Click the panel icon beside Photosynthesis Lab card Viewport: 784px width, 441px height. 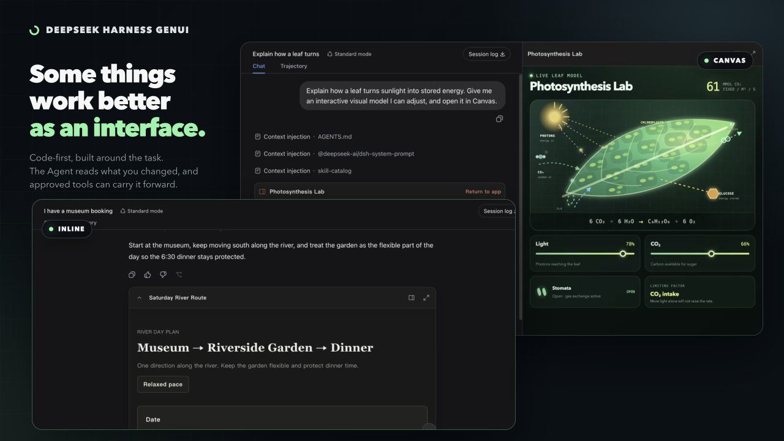pos(262,192)
